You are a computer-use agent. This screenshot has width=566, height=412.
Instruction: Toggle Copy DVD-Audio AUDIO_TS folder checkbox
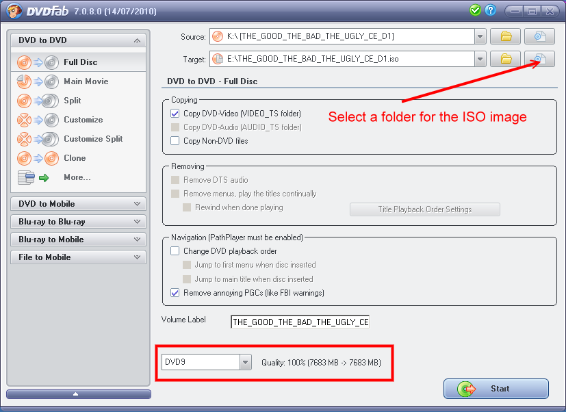coord(175,127)
